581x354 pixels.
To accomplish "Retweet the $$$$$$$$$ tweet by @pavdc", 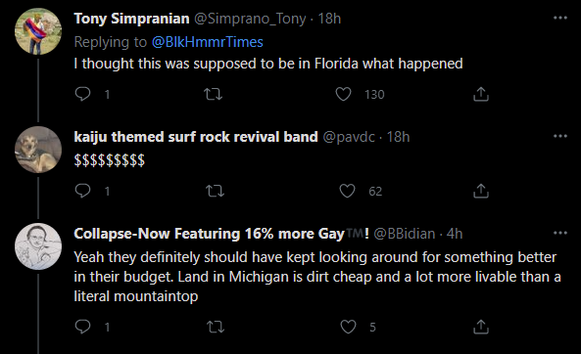I will pyautogui.click(x=215, y=191).
